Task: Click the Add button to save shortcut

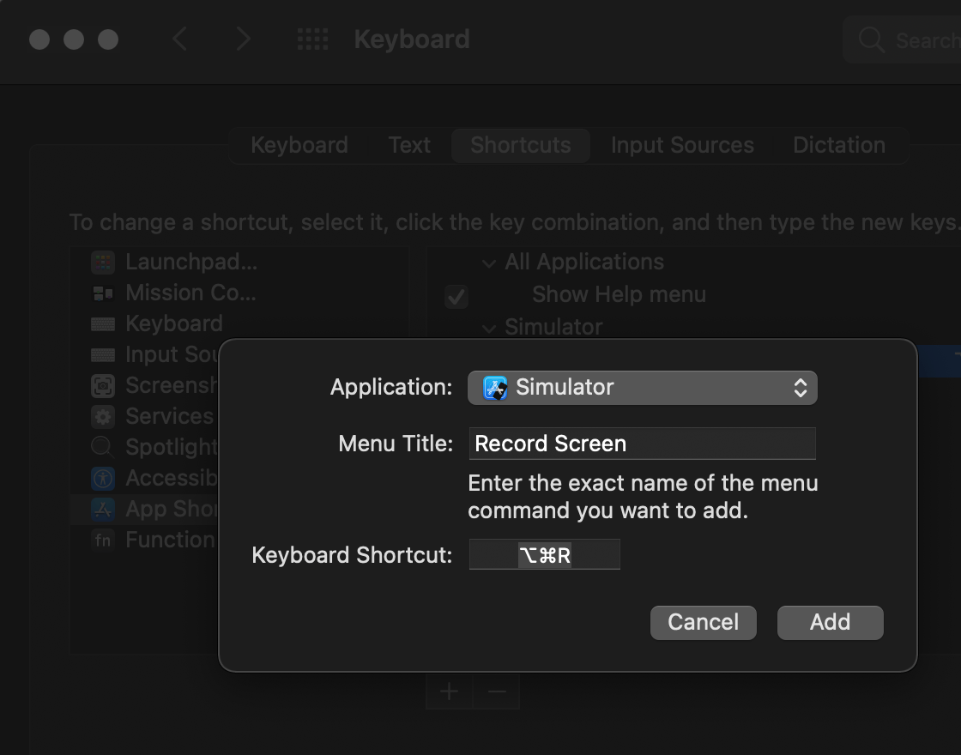Action: click(x=830, y=622)
